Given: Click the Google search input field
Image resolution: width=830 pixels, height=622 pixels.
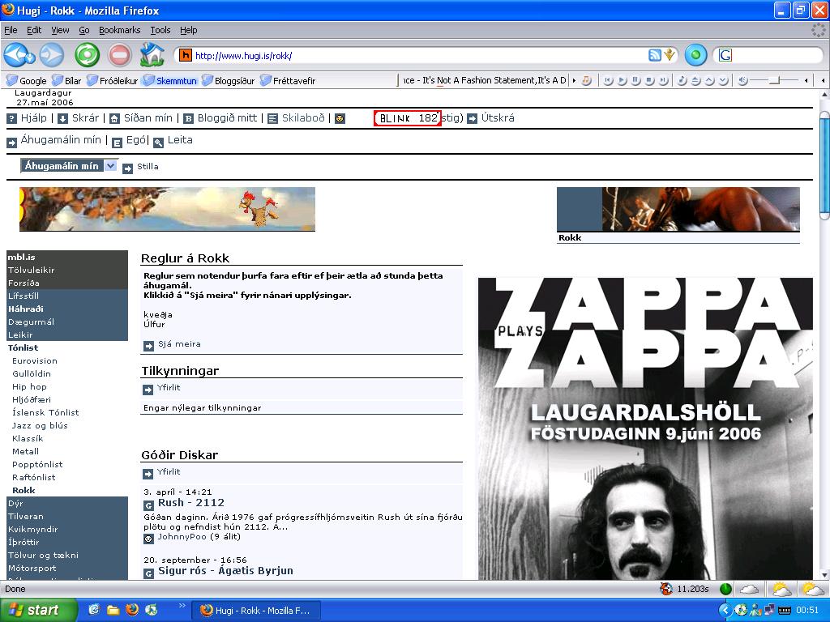Looking at the screenshot, I should (x=776, y=55).
